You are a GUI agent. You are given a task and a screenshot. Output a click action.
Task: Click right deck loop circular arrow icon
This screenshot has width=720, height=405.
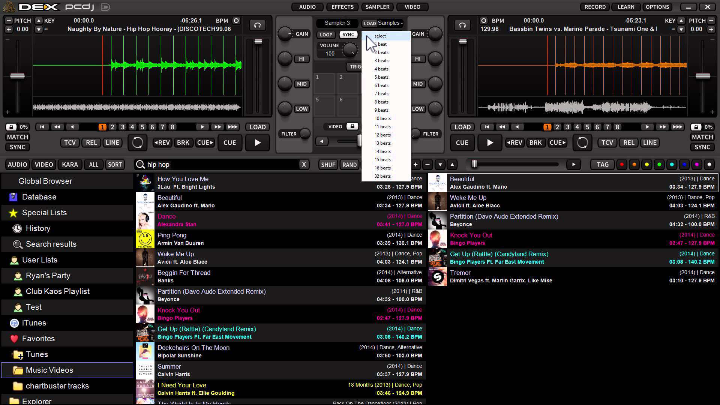[582, 142]
